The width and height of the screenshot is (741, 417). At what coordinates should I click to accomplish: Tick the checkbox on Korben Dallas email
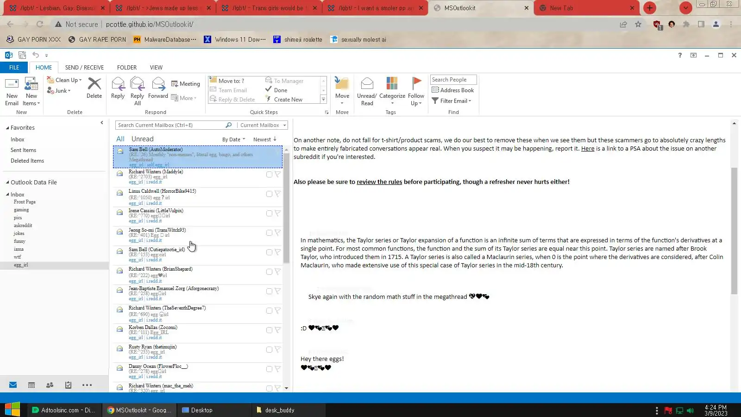point(269,330)
